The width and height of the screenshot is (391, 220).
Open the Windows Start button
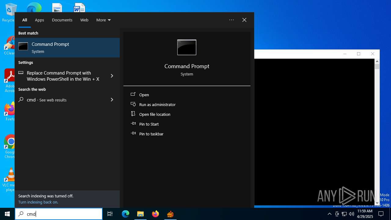[7, 214]
